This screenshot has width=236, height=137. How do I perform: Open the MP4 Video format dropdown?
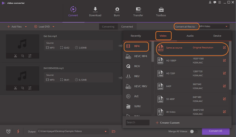point(214,26)
